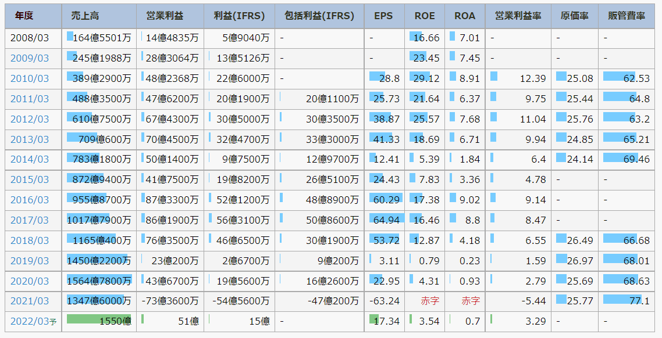Open the 2009/03 fiscal year link

click(30, 58)
